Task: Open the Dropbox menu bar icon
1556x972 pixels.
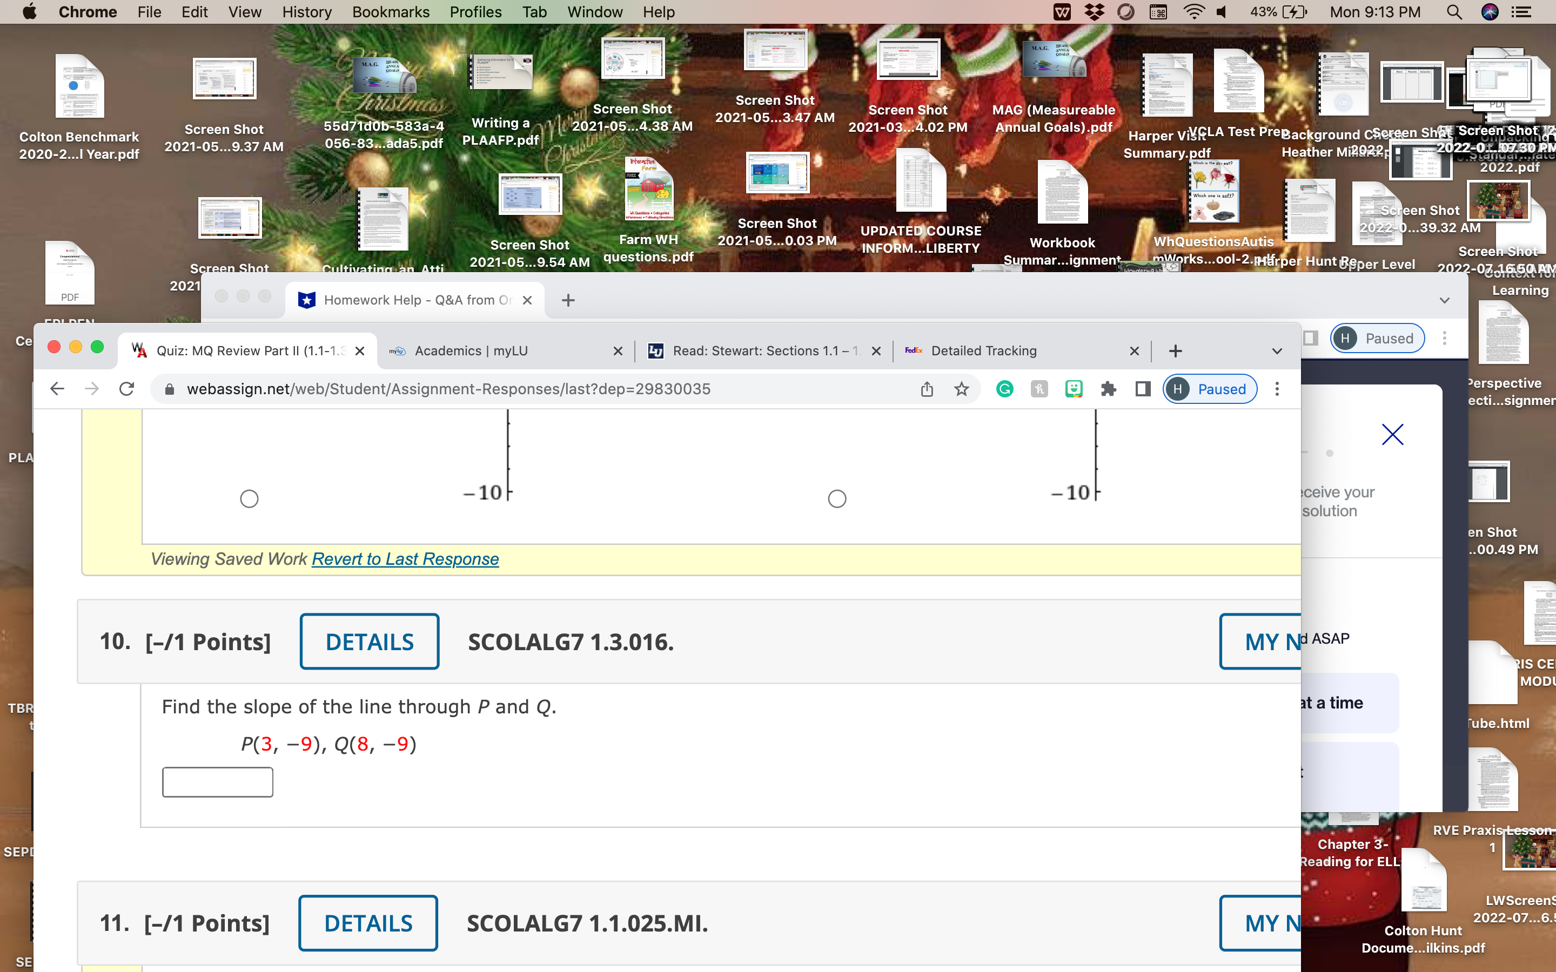Action: click(x=1095, y=11)
